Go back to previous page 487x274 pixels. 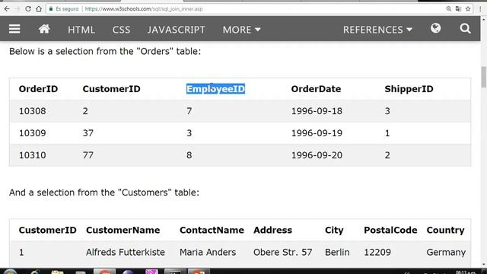[x=7, y=8]
